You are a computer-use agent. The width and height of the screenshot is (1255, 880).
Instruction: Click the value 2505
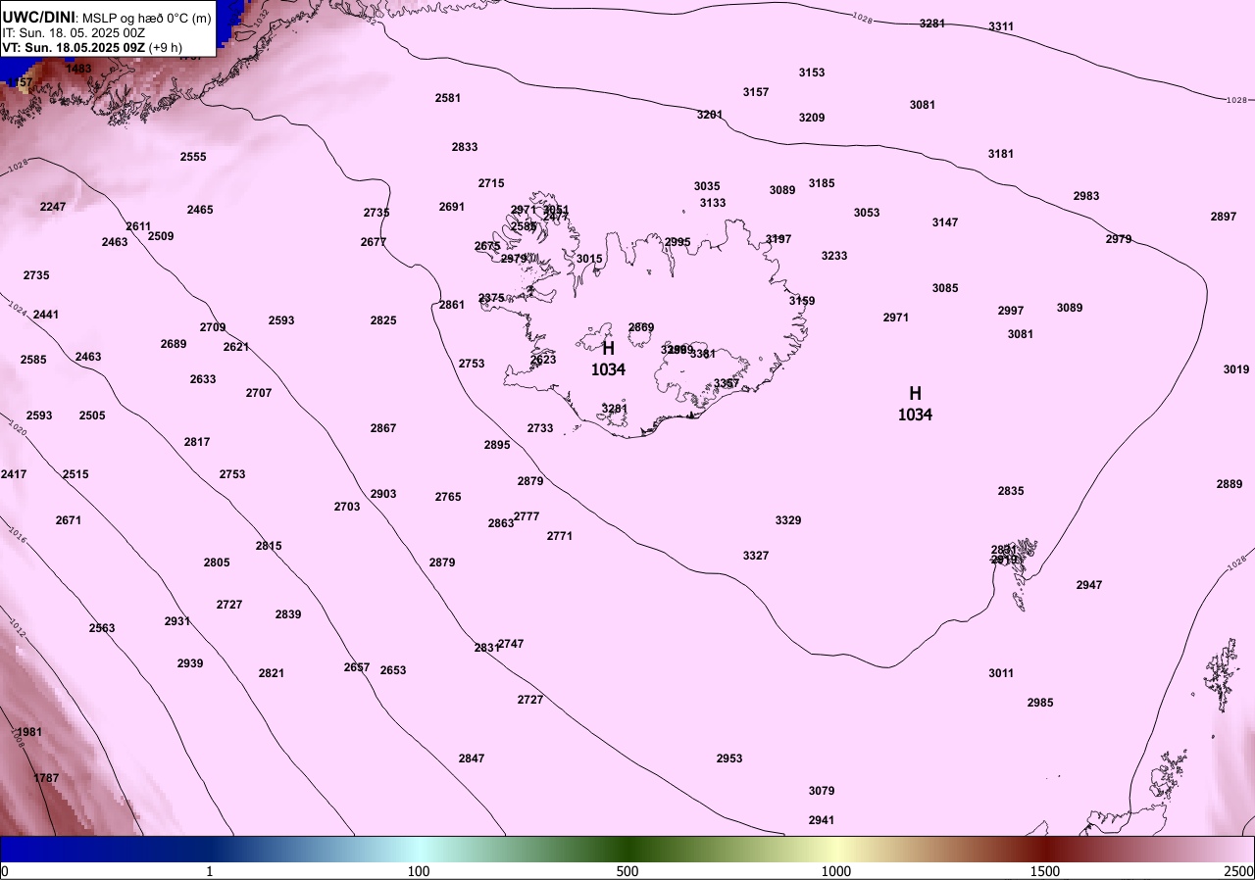point(92,416)
